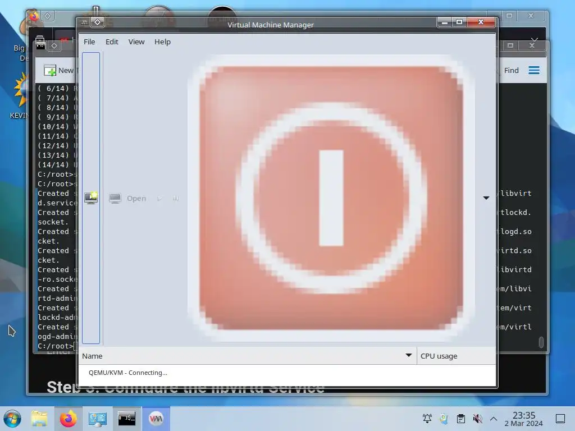Expand the shutdown options dropdown arrow
The height and width of the screenshot is (431, 575).
(486, 198)
